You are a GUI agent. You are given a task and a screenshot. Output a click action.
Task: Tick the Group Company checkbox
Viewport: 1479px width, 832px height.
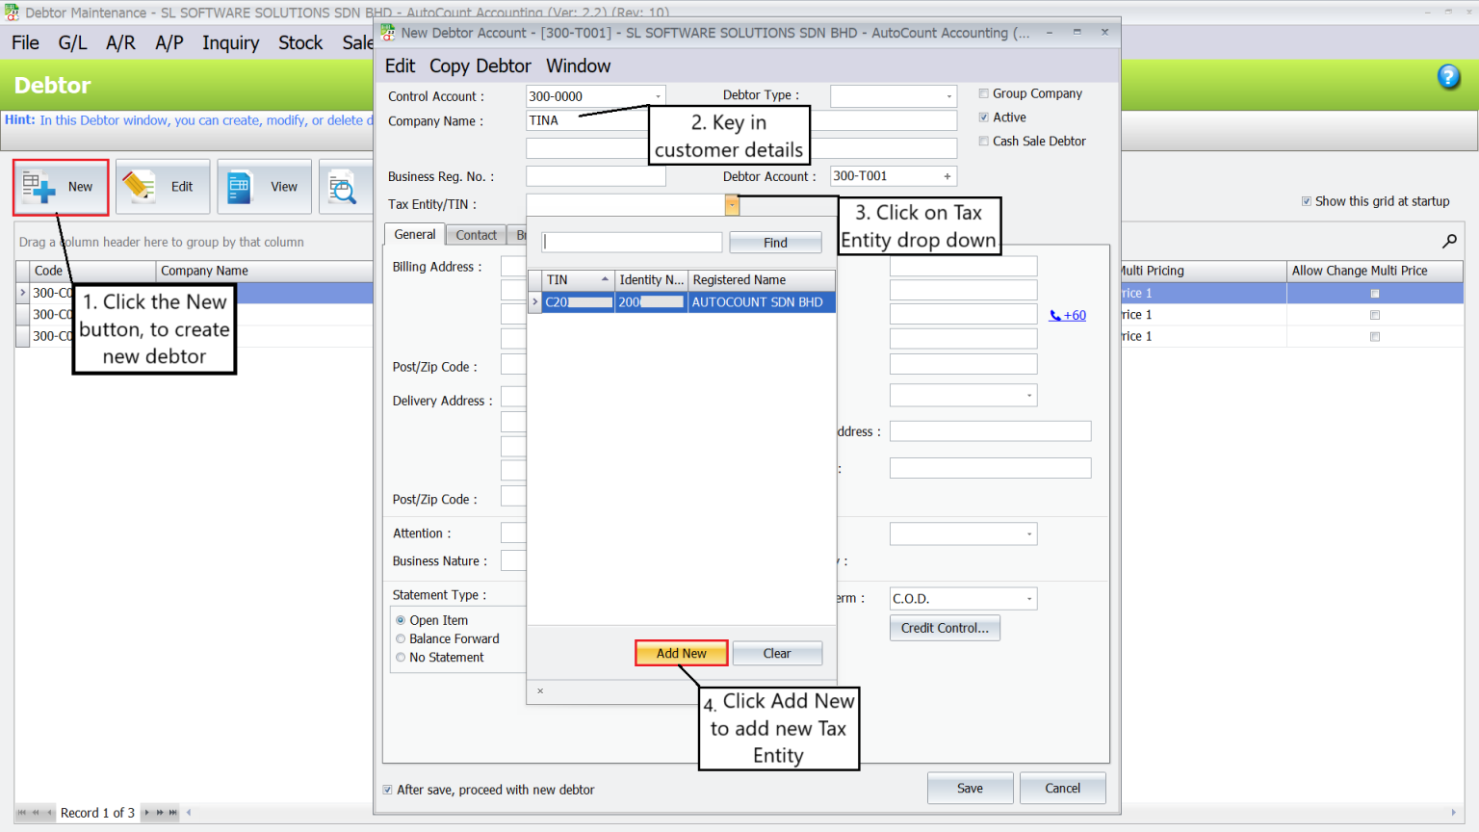[984, 93]
